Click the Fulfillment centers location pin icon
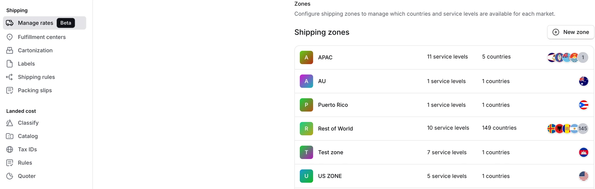The height and width of the screenshot is (189, 595). click(x=9, y=37)
